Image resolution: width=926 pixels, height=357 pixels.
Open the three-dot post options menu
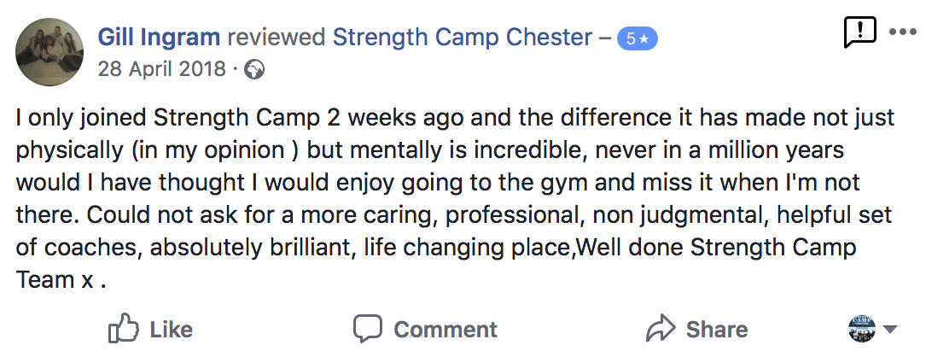pos(902,32)
